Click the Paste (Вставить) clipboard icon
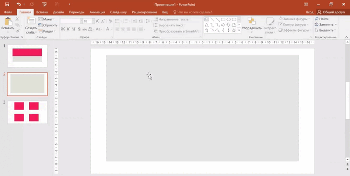This screenshot has width=350, height=176. click(x=8, y=22)
